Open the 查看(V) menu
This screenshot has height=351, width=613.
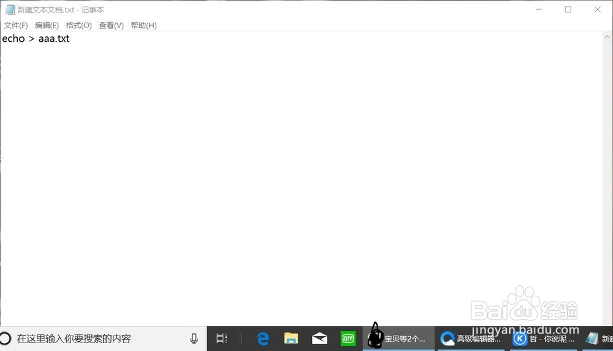coord(111,25)
